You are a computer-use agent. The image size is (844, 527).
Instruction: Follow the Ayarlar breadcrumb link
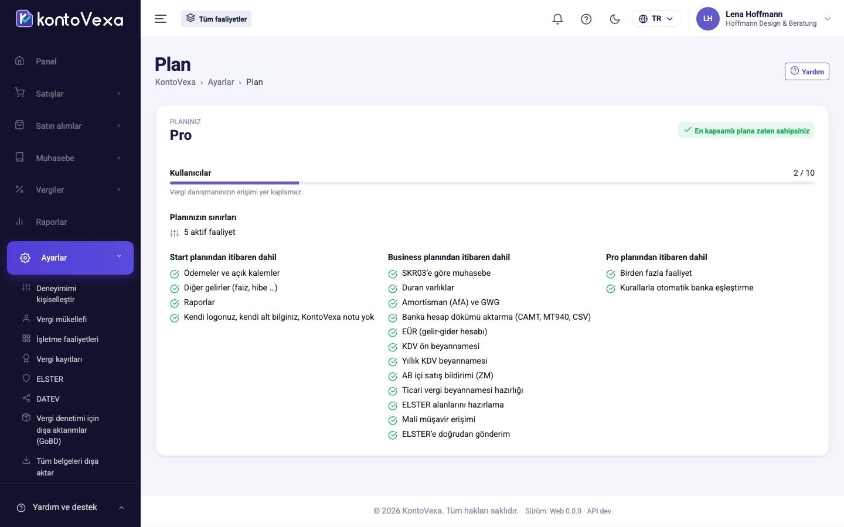pyautogui.click(x=221, y=82)
